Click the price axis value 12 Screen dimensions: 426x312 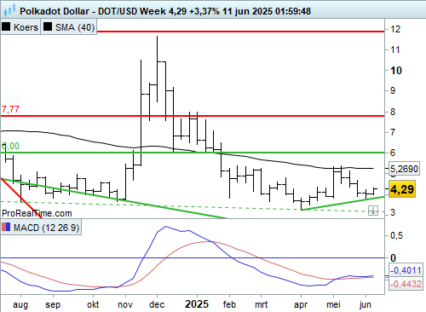[x=395, y=29]
